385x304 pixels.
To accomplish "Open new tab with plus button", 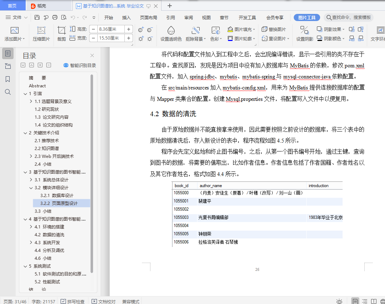I will coord(169,6).
